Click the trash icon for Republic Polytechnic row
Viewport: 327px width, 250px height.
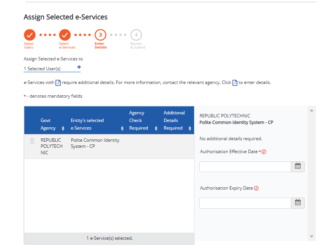[32, 141]
